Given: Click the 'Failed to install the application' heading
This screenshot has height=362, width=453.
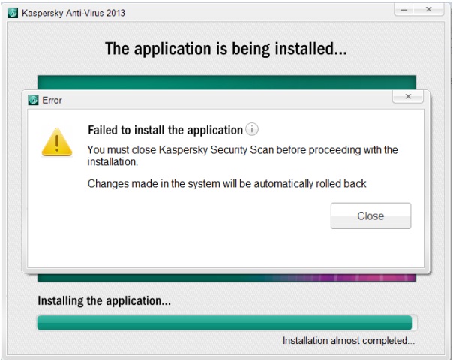Looking at the screenshot, I should tap(165, 130).
